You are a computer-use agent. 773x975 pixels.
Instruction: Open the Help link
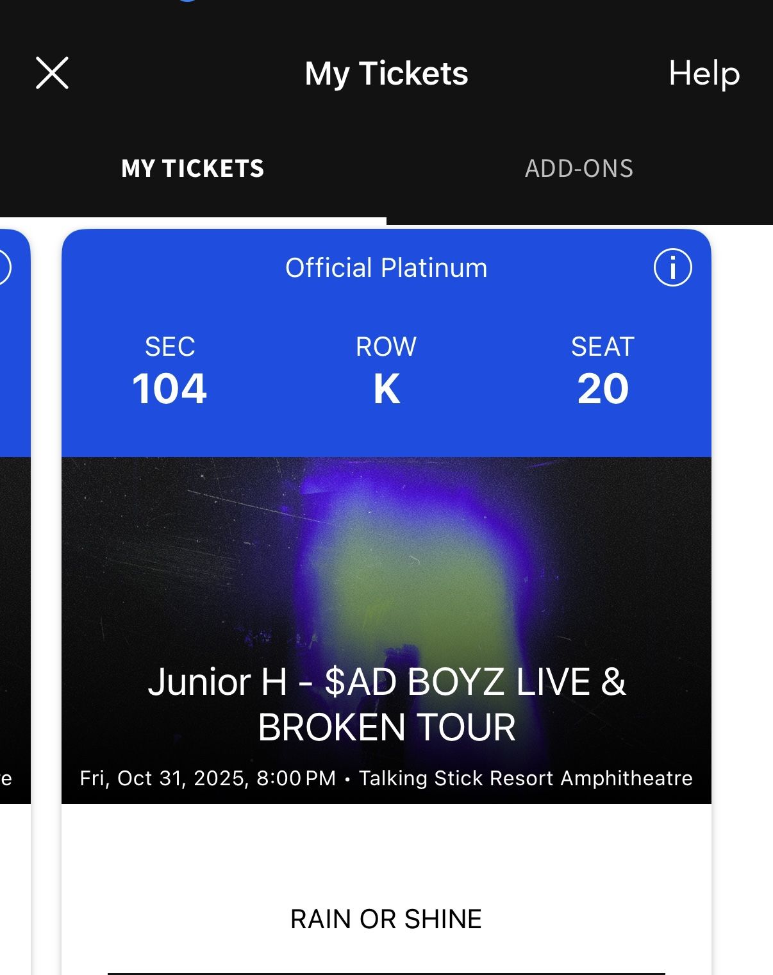point(704,73)
